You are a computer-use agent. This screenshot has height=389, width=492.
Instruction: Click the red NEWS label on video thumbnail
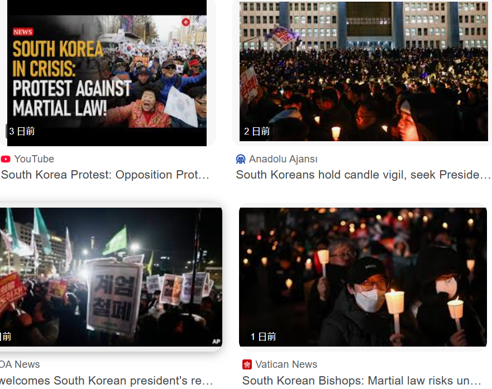tap(23, 32)
